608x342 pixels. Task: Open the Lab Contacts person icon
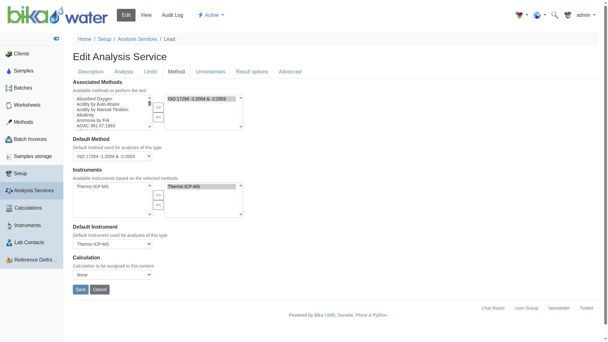pos(9,243)
